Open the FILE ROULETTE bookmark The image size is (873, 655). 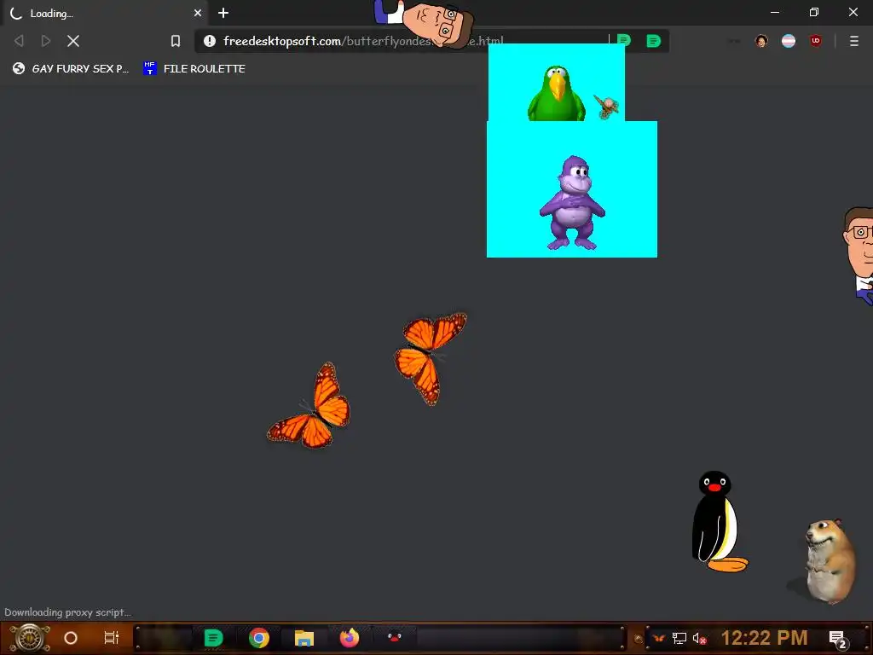click(194, 68)
